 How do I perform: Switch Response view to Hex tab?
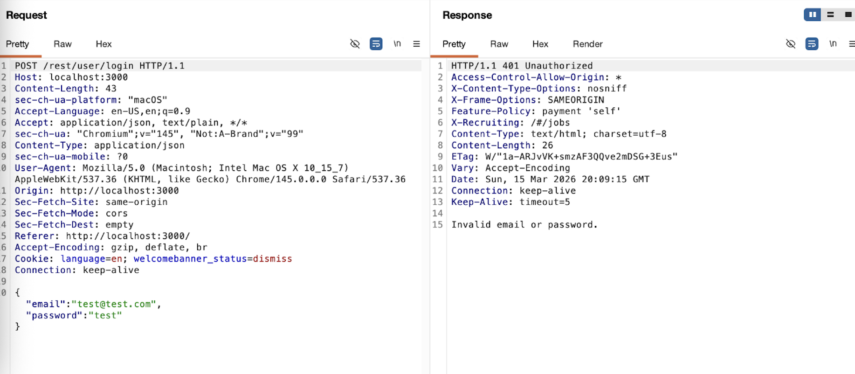pos(540,44)
